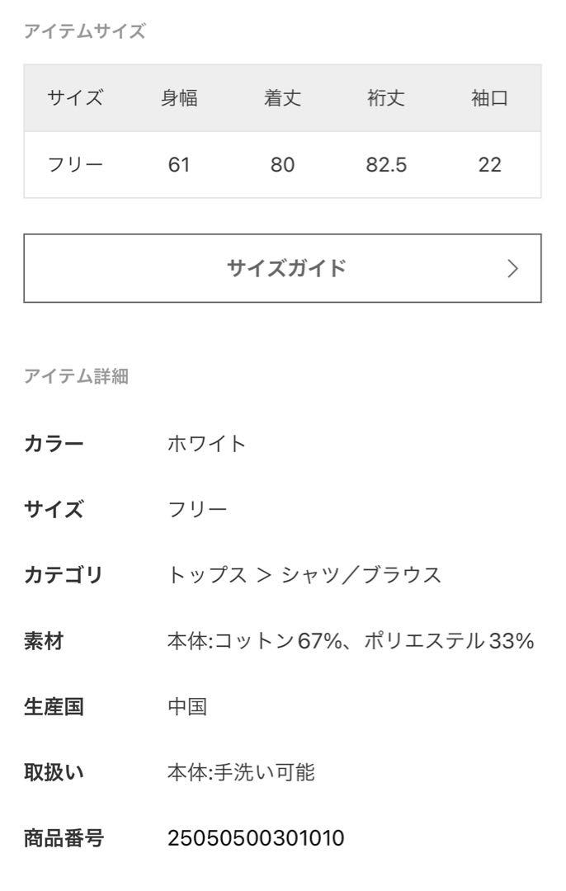Click the 61 身幅 value cell

179,165
